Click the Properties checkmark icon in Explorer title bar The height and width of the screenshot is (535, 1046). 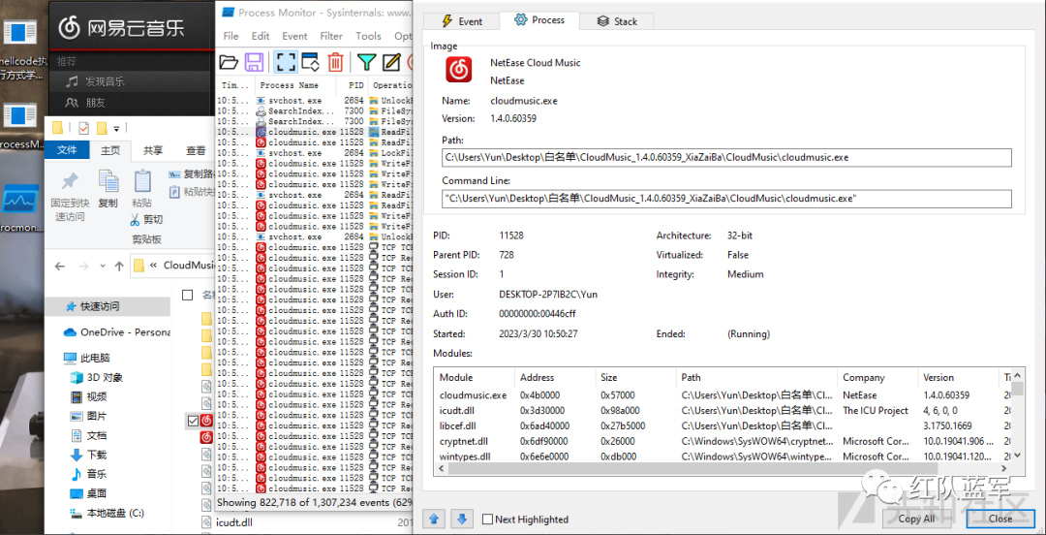tap(83, 128)
